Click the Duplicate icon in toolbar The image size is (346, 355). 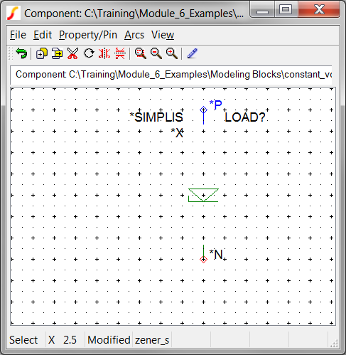[x=41, y=53]
